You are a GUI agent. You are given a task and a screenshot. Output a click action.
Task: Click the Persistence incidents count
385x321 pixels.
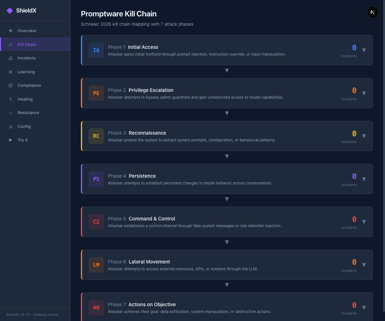point(354,177)
